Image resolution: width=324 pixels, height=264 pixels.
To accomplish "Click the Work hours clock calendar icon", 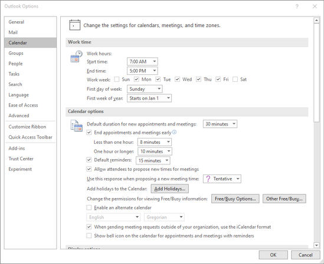I will (76, 57).
